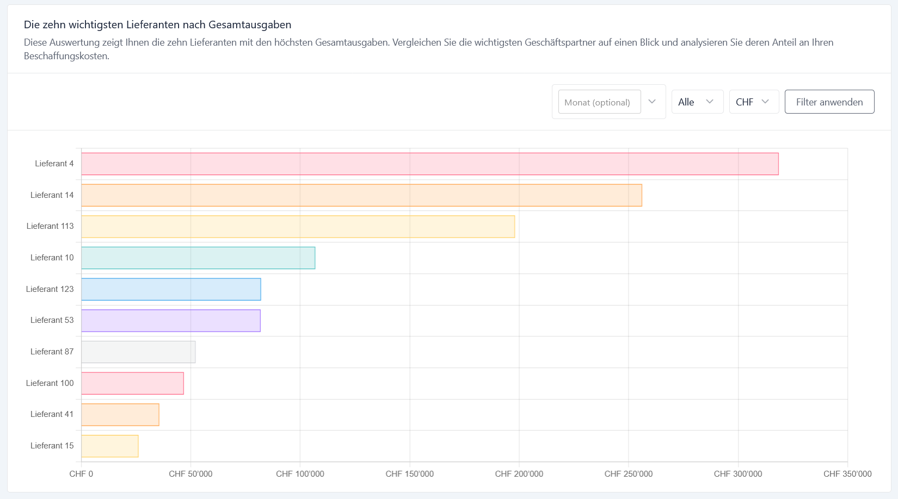Click the orange Lieferant 41 bar
898x499 pixels.
(120, 415)
